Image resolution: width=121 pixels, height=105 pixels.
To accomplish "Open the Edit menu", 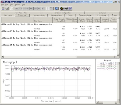I will coord(7,5).
